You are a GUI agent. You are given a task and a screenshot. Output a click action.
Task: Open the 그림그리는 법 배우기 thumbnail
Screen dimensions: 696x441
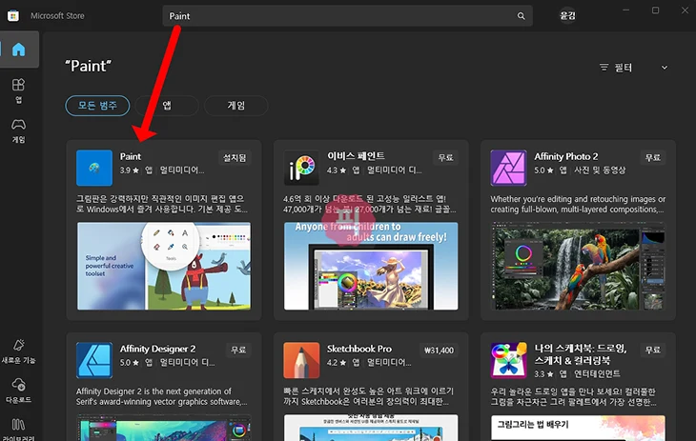click(578, 428)
